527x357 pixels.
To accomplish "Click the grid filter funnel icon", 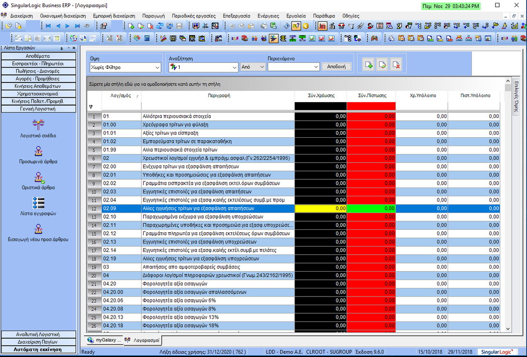I will (x=91, y=107).
